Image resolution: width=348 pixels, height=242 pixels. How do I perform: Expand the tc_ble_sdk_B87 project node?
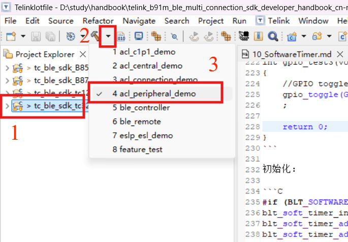pos(7,80)
